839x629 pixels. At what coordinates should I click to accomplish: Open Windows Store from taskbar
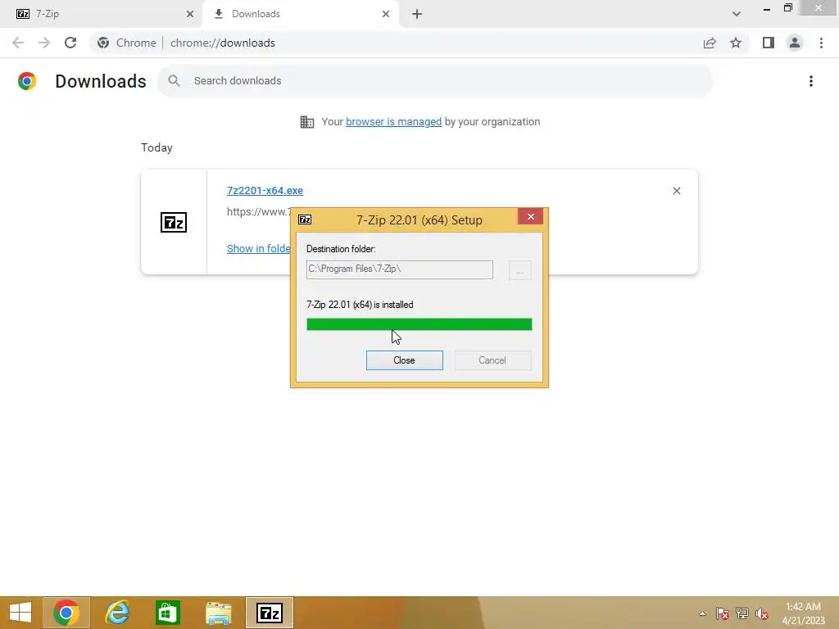[168, 613]
